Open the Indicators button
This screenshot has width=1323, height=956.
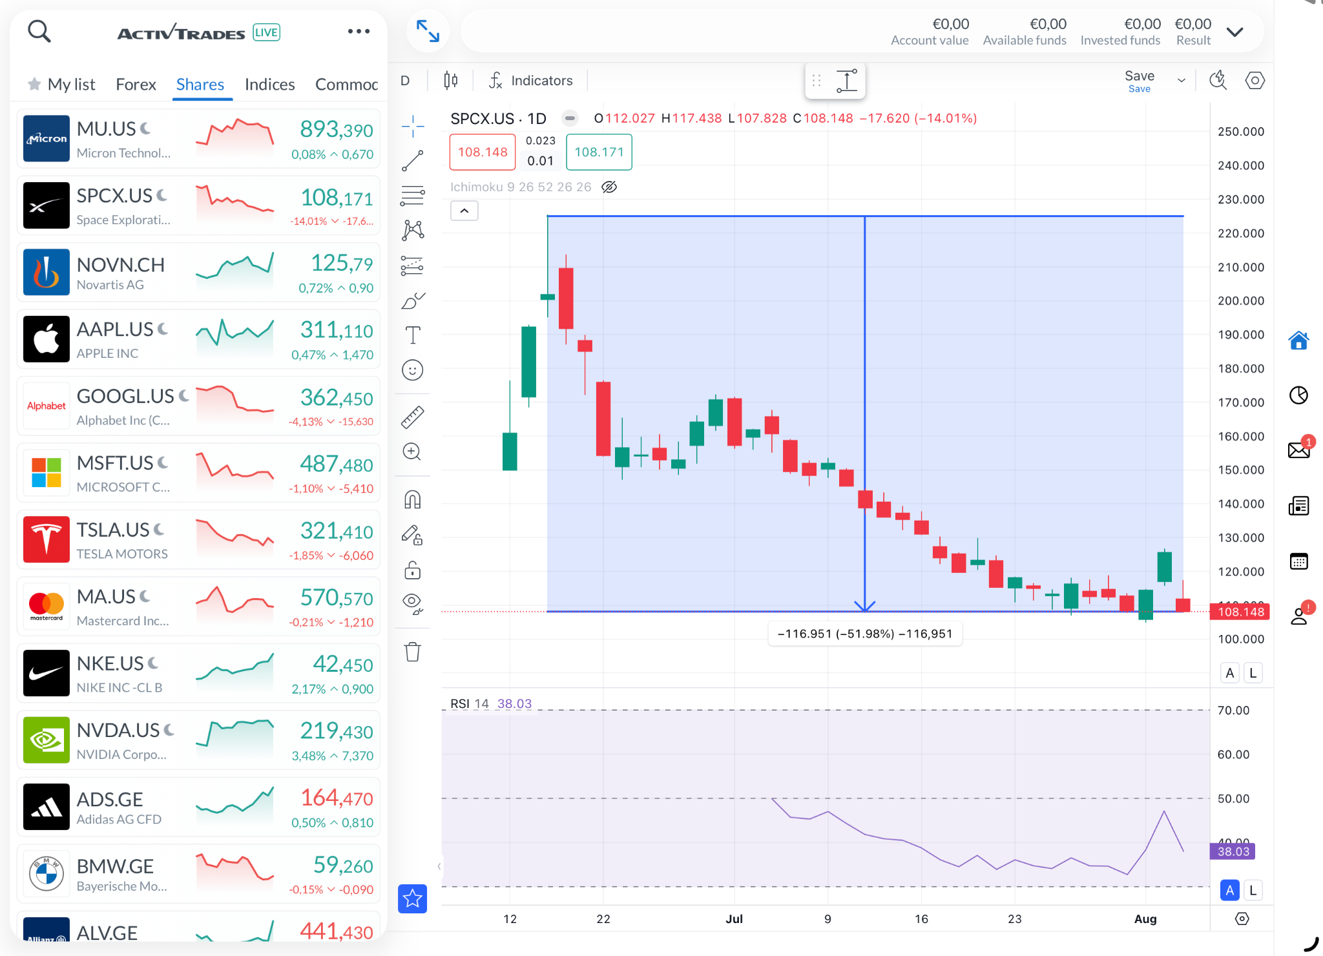(x=531, y=81)
